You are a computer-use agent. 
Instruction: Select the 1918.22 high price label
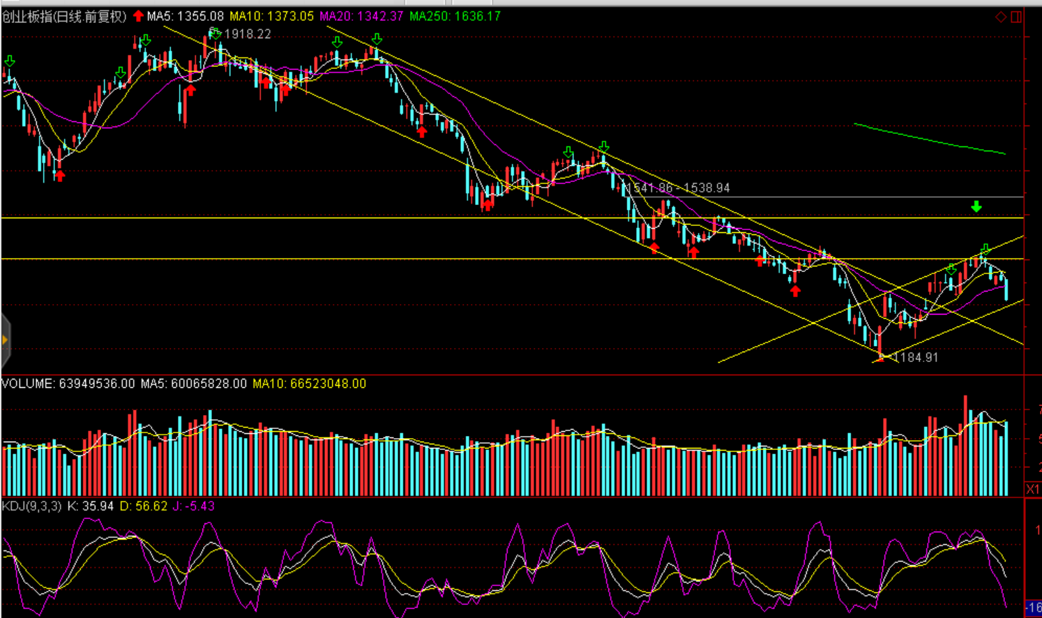click(x=248, y=34)
